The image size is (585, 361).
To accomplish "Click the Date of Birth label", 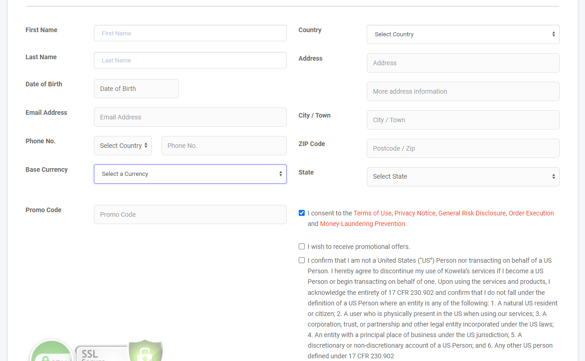I will [44, 84].
